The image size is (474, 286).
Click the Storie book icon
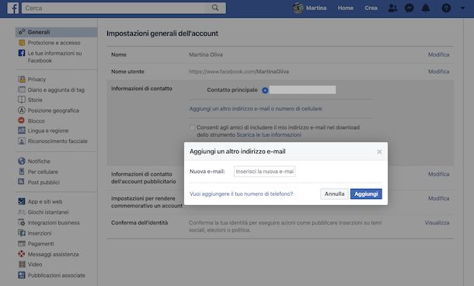click(x=22, y=99)
